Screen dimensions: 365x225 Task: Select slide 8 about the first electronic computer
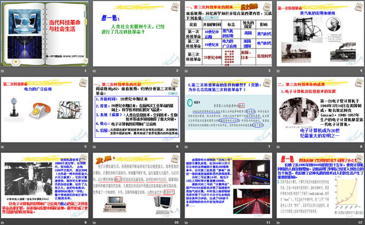coord(319,110)
